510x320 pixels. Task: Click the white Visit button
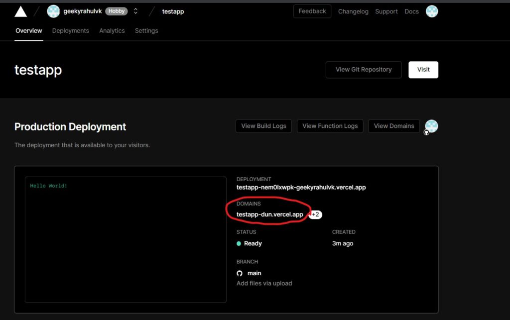[423, 70]
